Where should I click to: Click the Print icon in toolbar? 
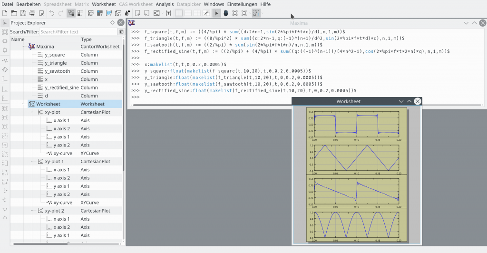click(x=32, y=13)
